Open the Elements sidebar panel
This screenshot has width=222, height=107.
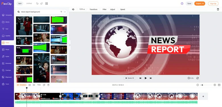tap(7, 63)
